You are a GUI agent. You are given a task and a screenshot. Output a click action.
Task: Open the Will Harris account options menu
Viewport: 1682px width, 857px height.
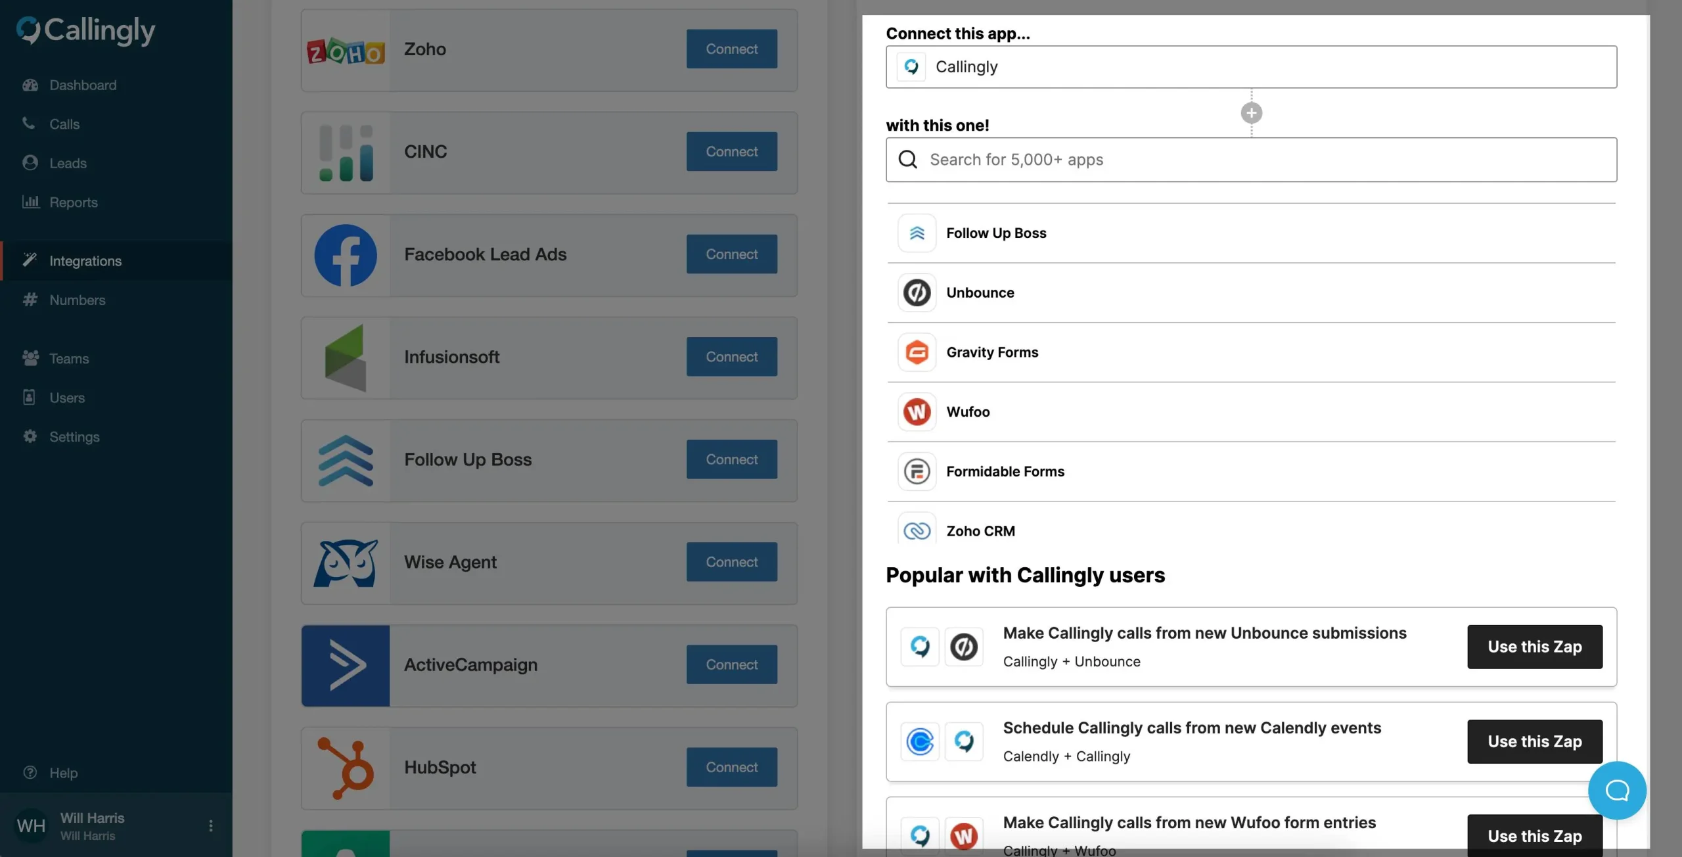point(210,825)
